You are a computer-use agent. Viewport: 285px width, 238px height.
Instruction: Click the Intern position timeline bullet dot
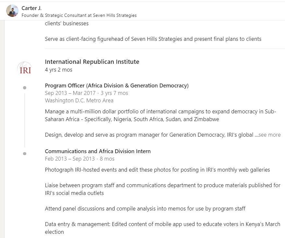pyautogui.click(x=25, y=154)
